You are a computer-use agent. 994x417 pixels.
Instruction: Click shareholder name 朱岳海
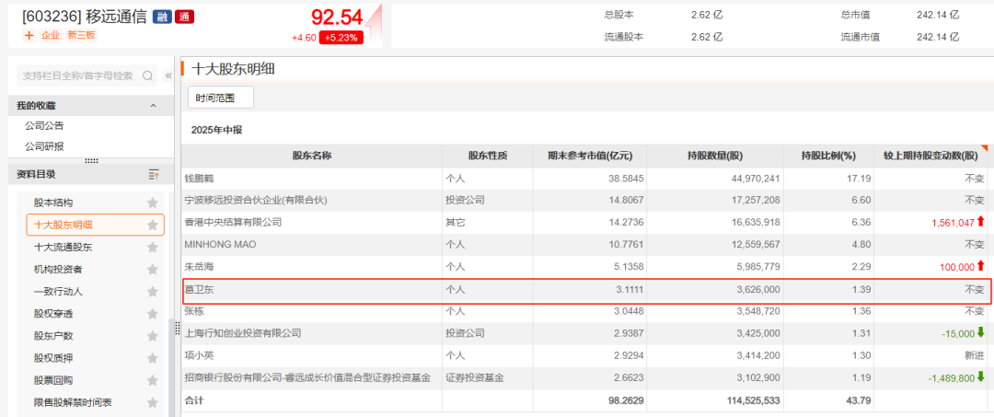point(200,267)
